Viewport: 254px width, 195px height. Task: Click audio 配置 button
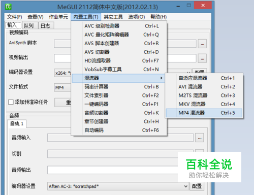coord(197,186)
